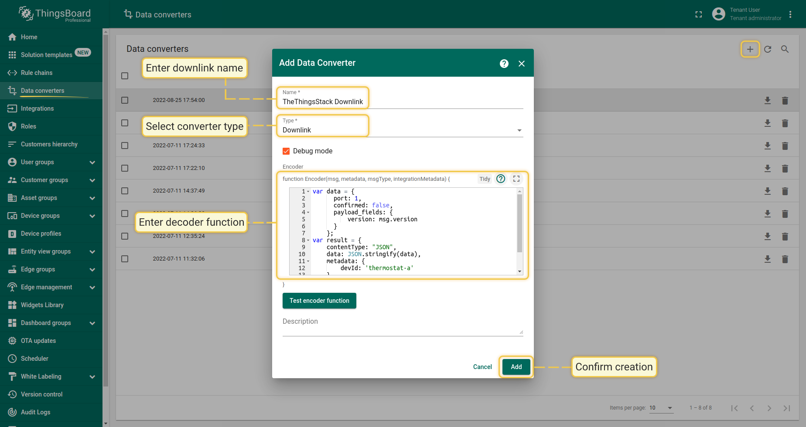
Task: Open help for Add Data Converter dialog
Action: pos(504,64)
